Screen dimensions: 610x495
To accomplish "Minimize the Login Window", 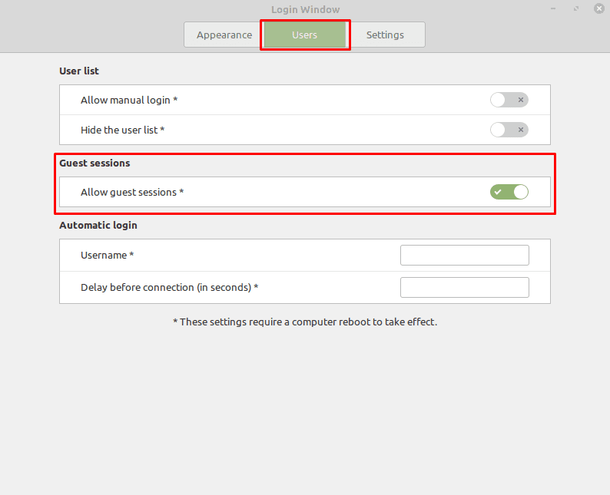I will click(x=553, y=8).
